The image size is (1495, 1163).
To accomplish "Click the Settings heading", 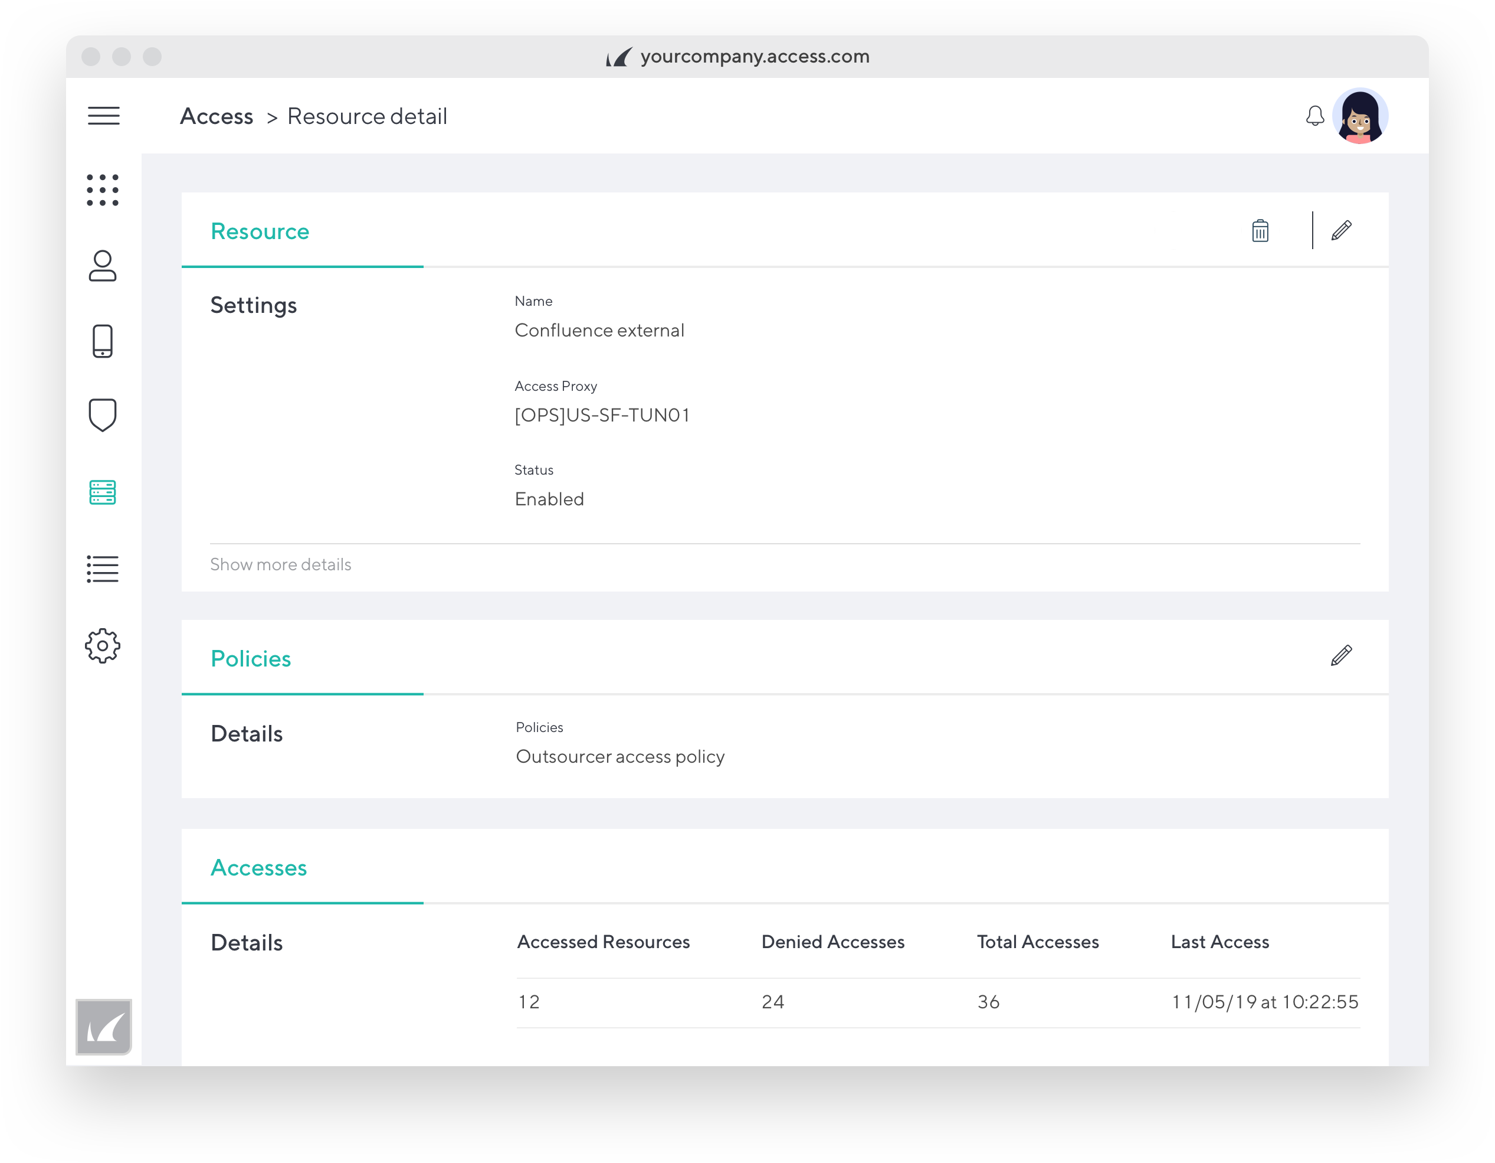I will click(x=253, y=305).
